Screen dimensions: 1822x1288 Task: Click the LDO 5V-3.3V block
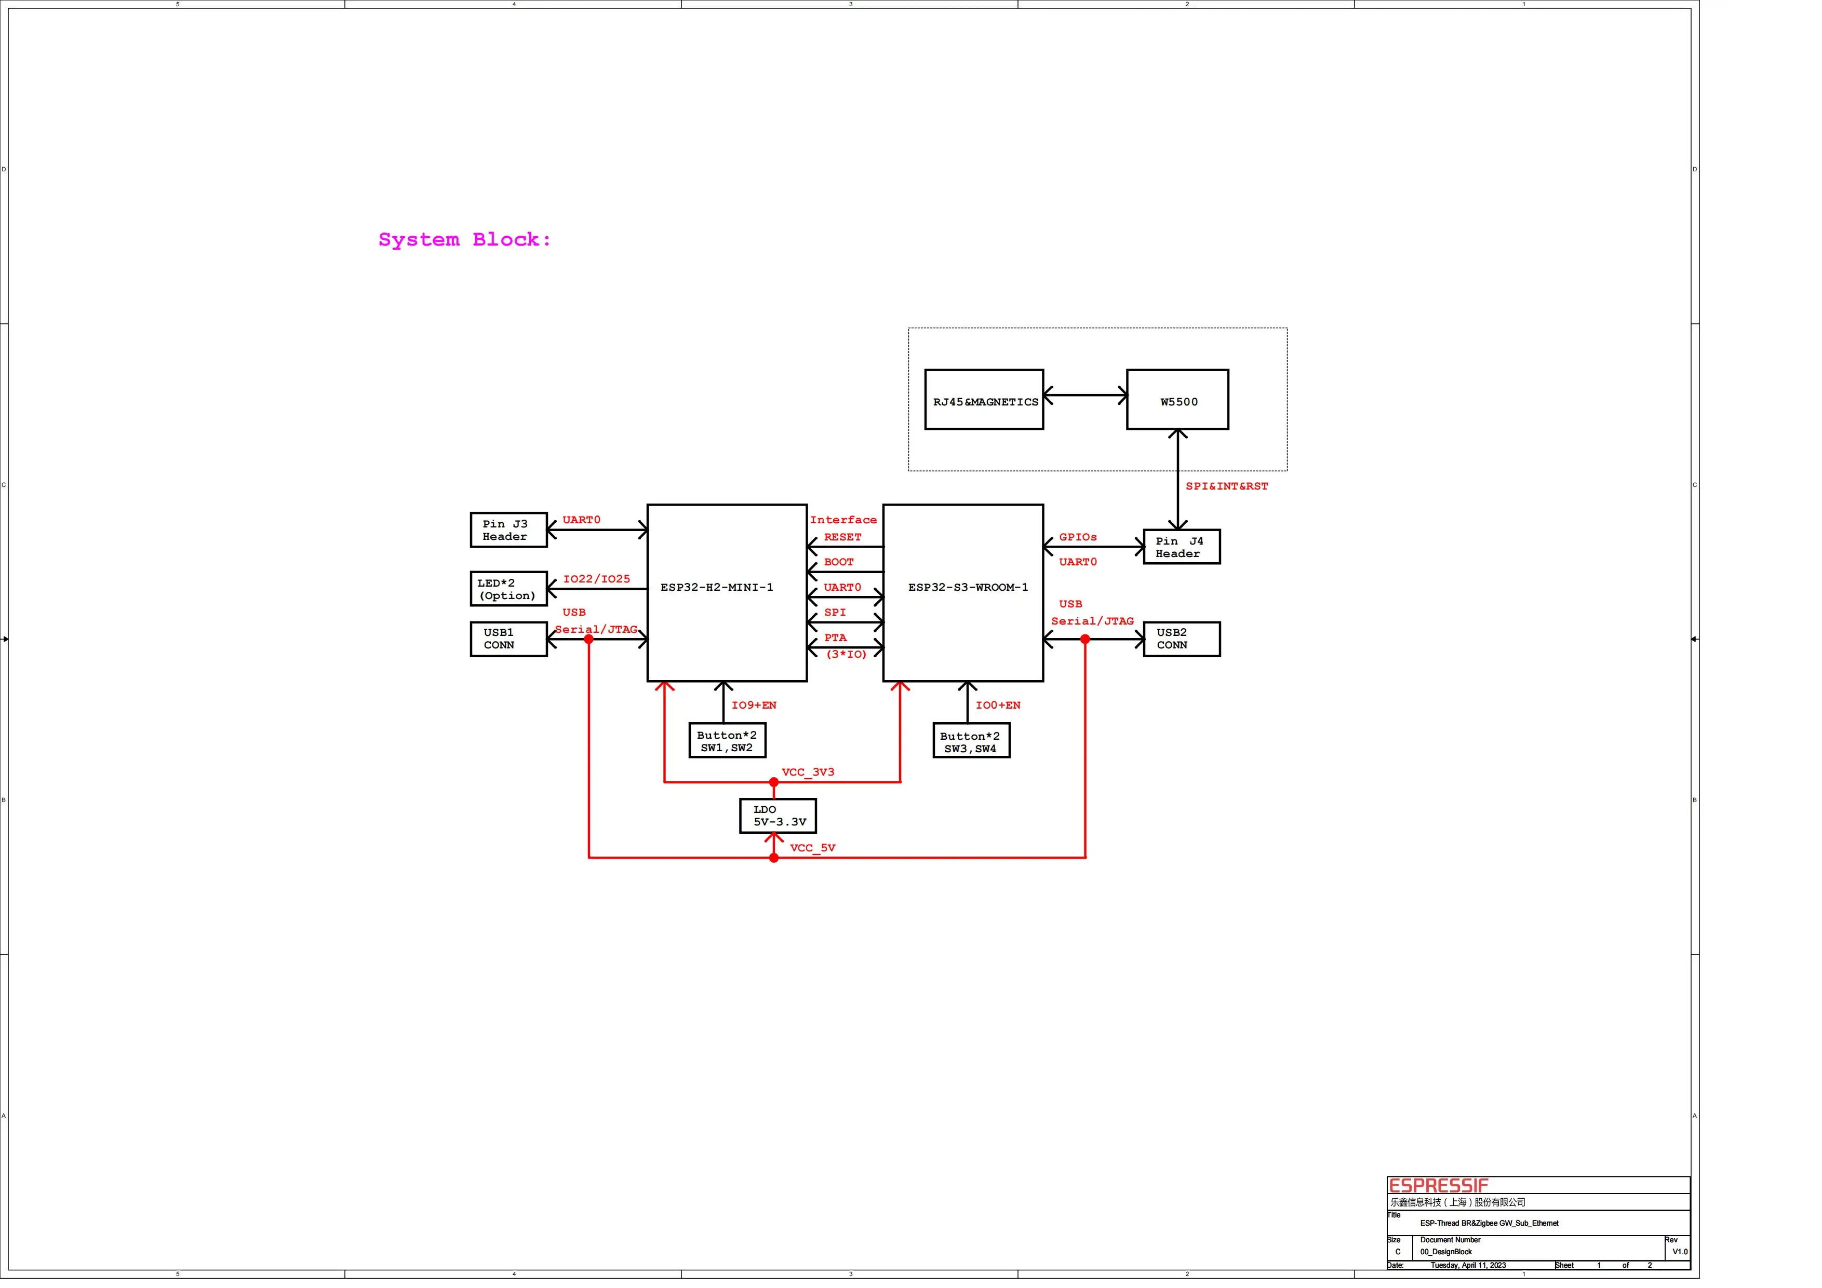(x=778, y=816)
